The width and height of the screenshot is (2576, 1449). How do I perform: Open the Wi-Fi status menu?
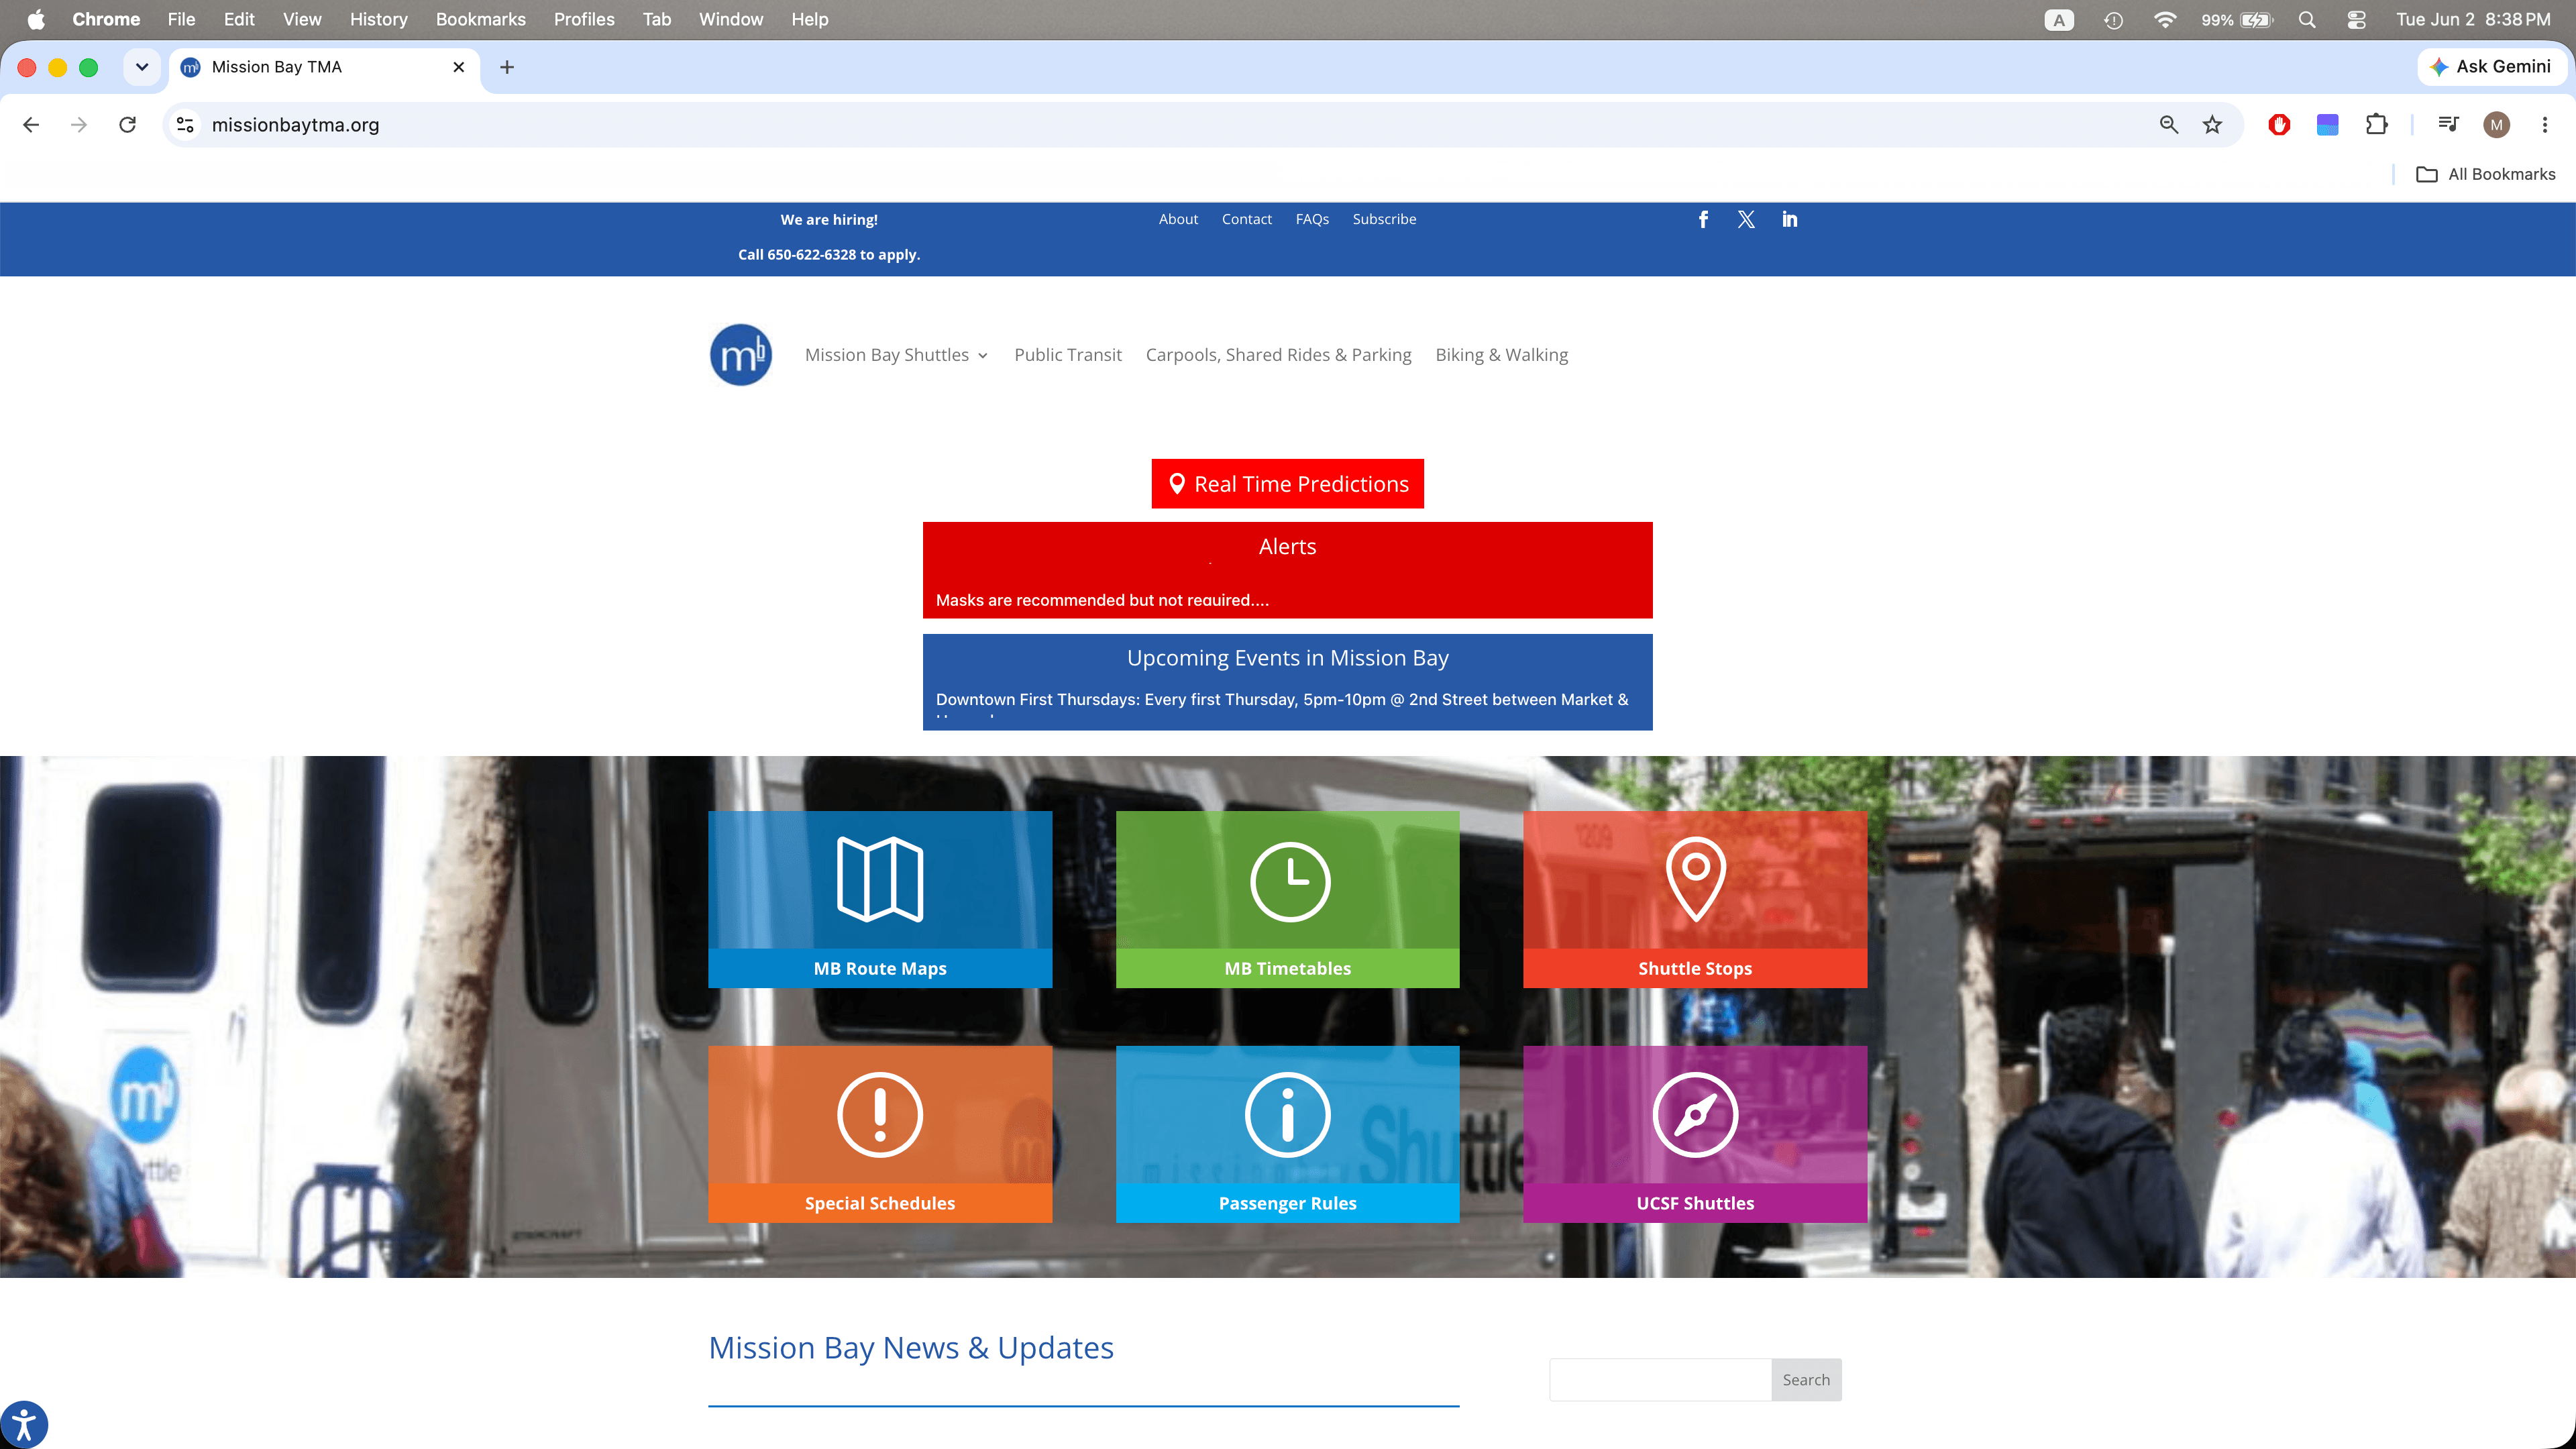(x=2164, y=19)
